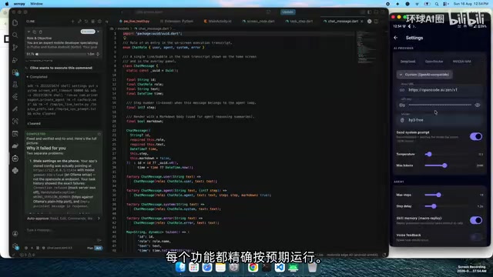Open the Extensions view with the badge
The image size is (493, 277).
click(15, 72)
